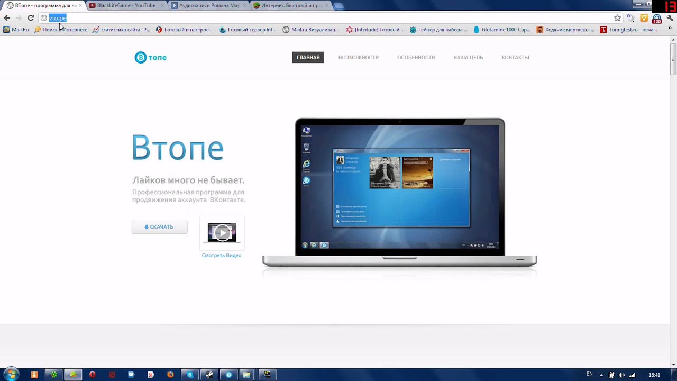Open the ВОЗМОЖНОСТИ navigation item
Screen dimensions: 677x381
coord(359,57)
